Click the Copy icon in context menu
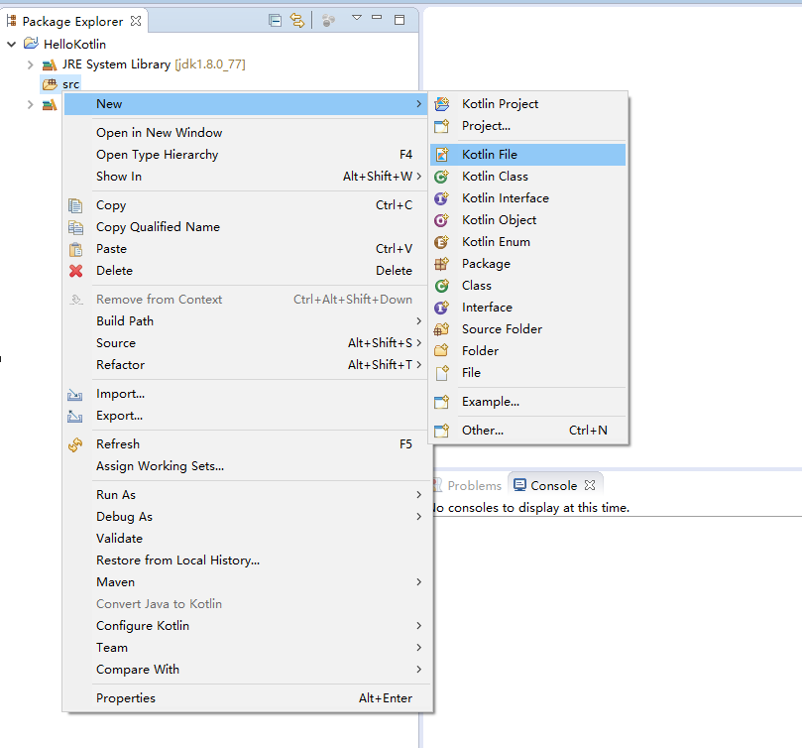This screenshot has height=748, width=802. tap(75, 205)
